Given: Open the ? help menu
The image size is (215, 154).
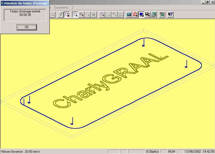Looking at the screenshot, I should (x=72, y=8).
